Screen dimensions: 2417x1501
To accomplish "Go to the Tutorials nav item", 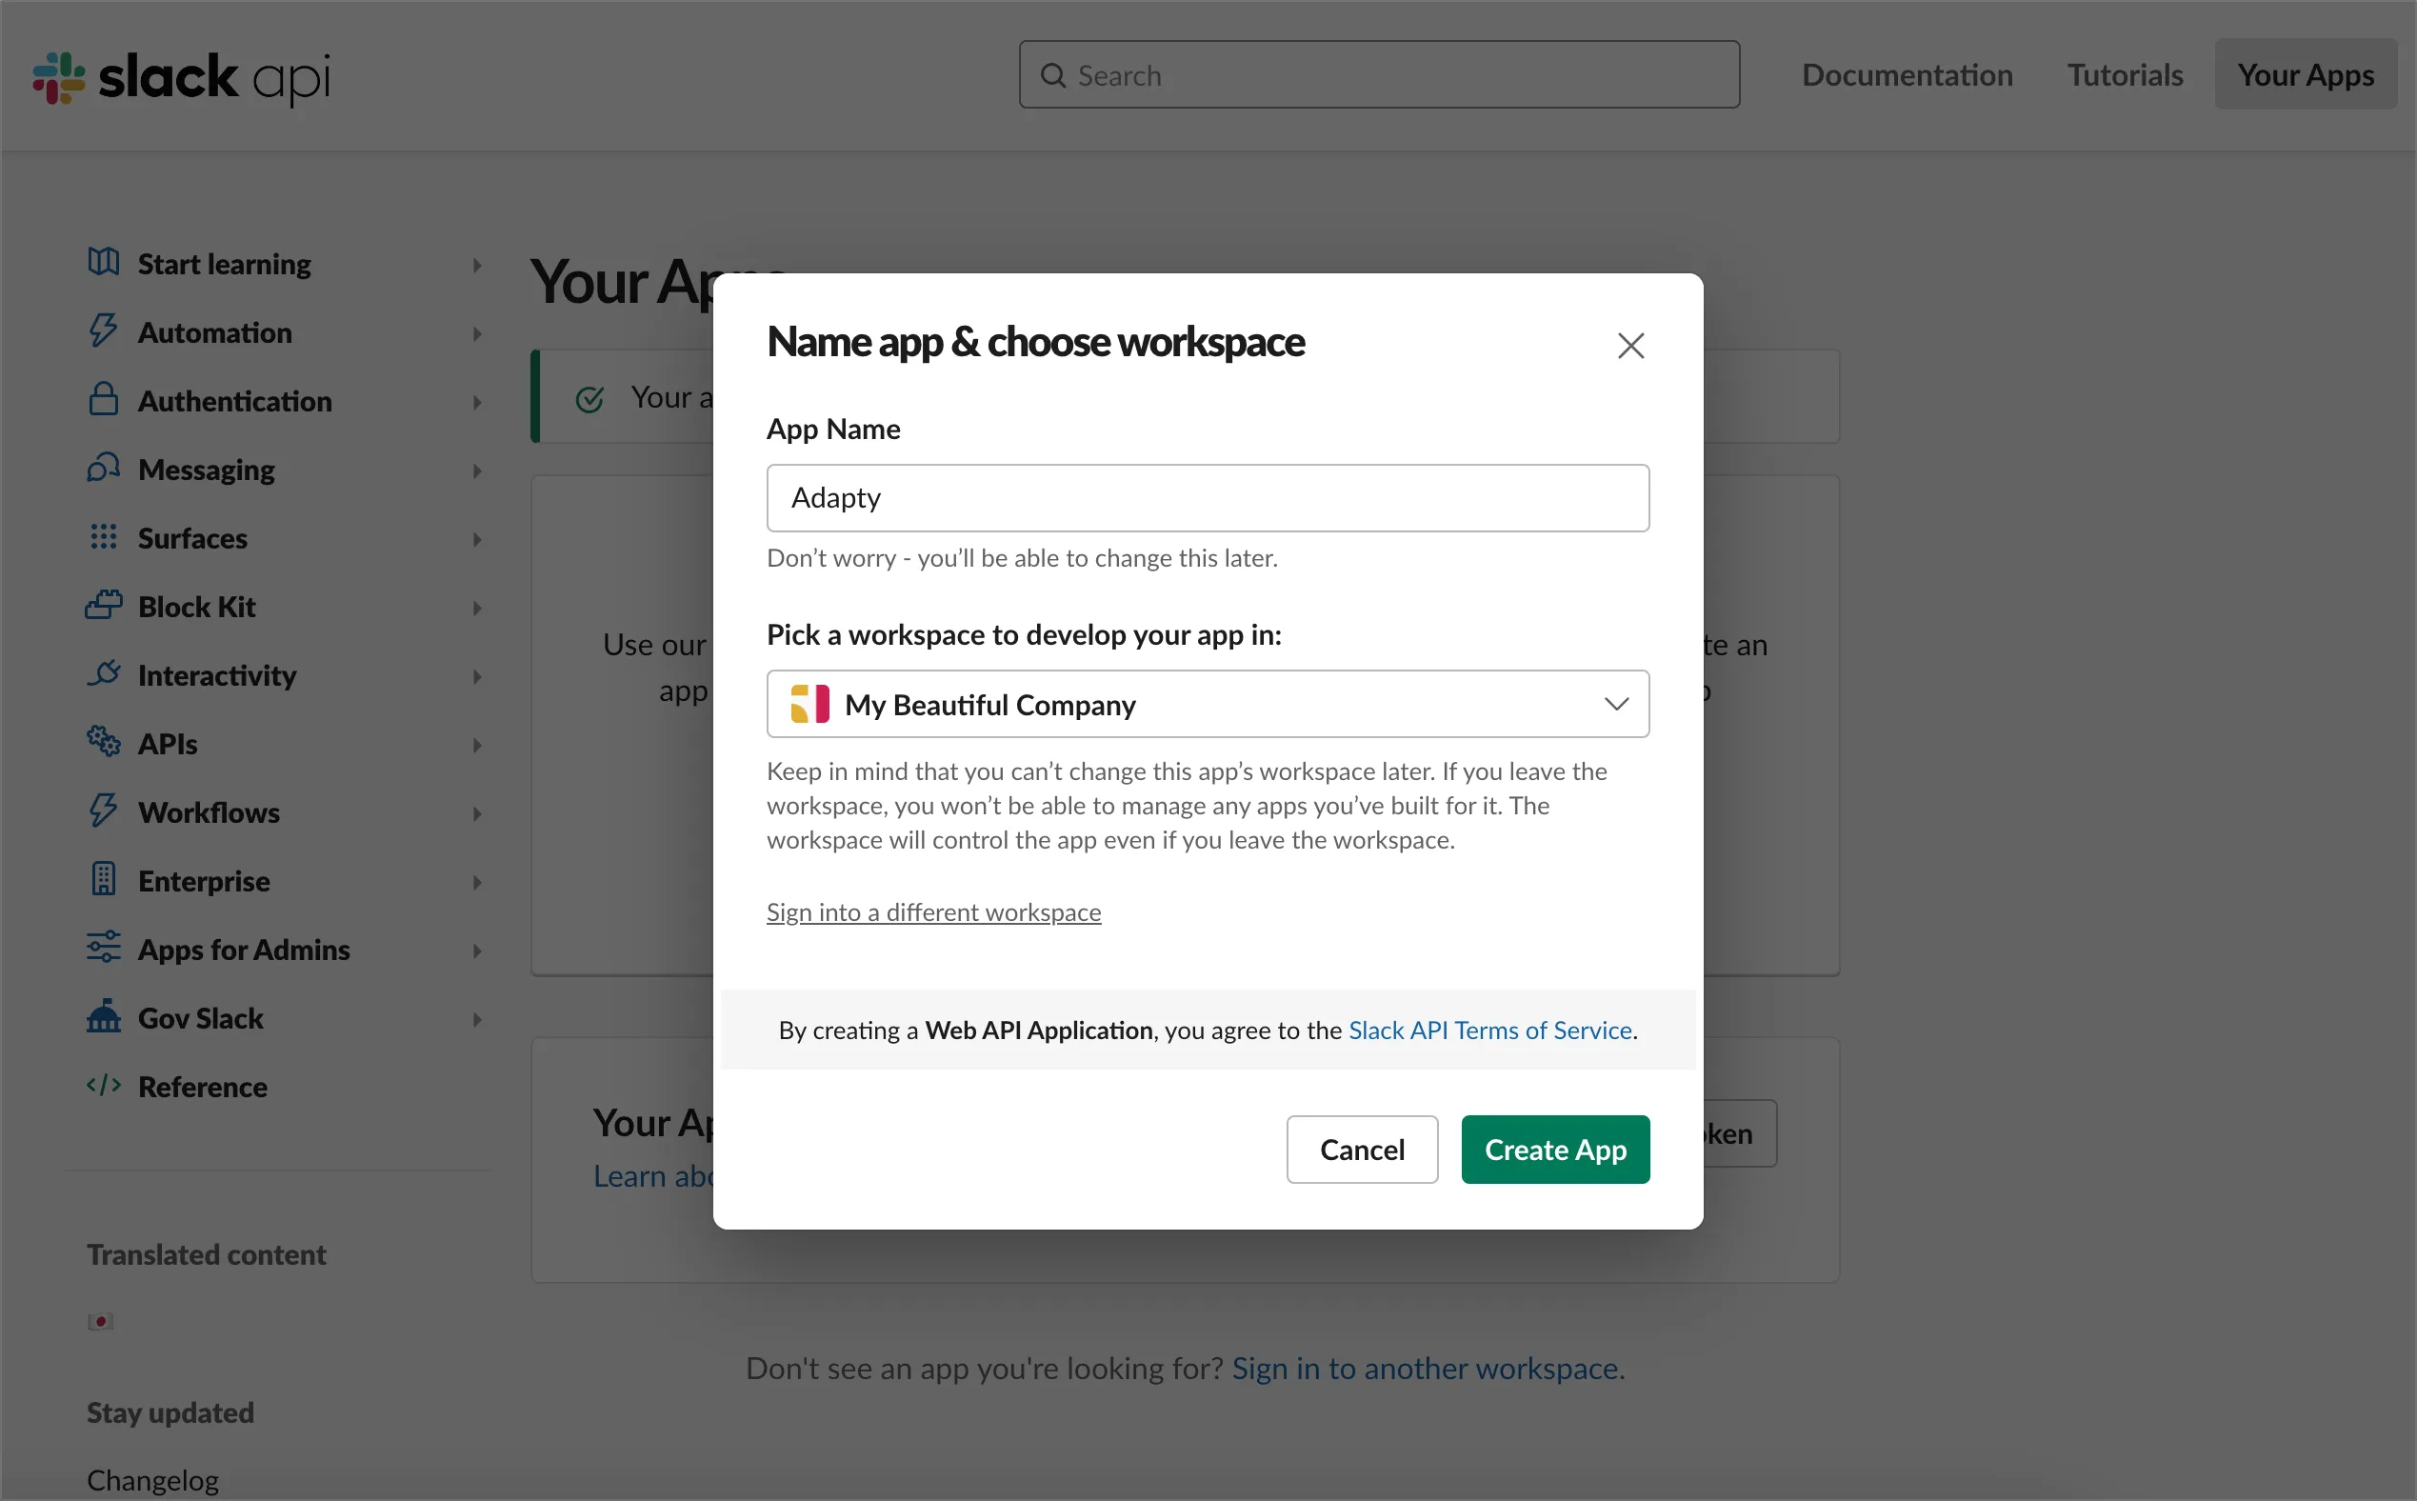I will point(2125,75).
